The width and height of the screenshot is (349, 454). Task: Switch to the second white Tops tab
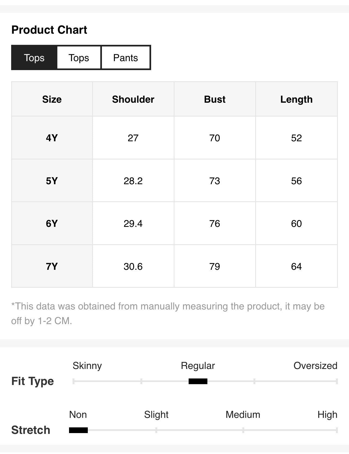click(79, 58)
